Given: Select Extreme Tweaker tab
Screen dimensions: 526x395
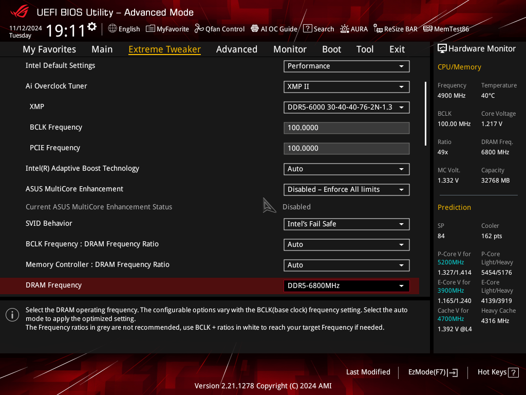Looking at the screenshot, I should [x=165, y=49].
